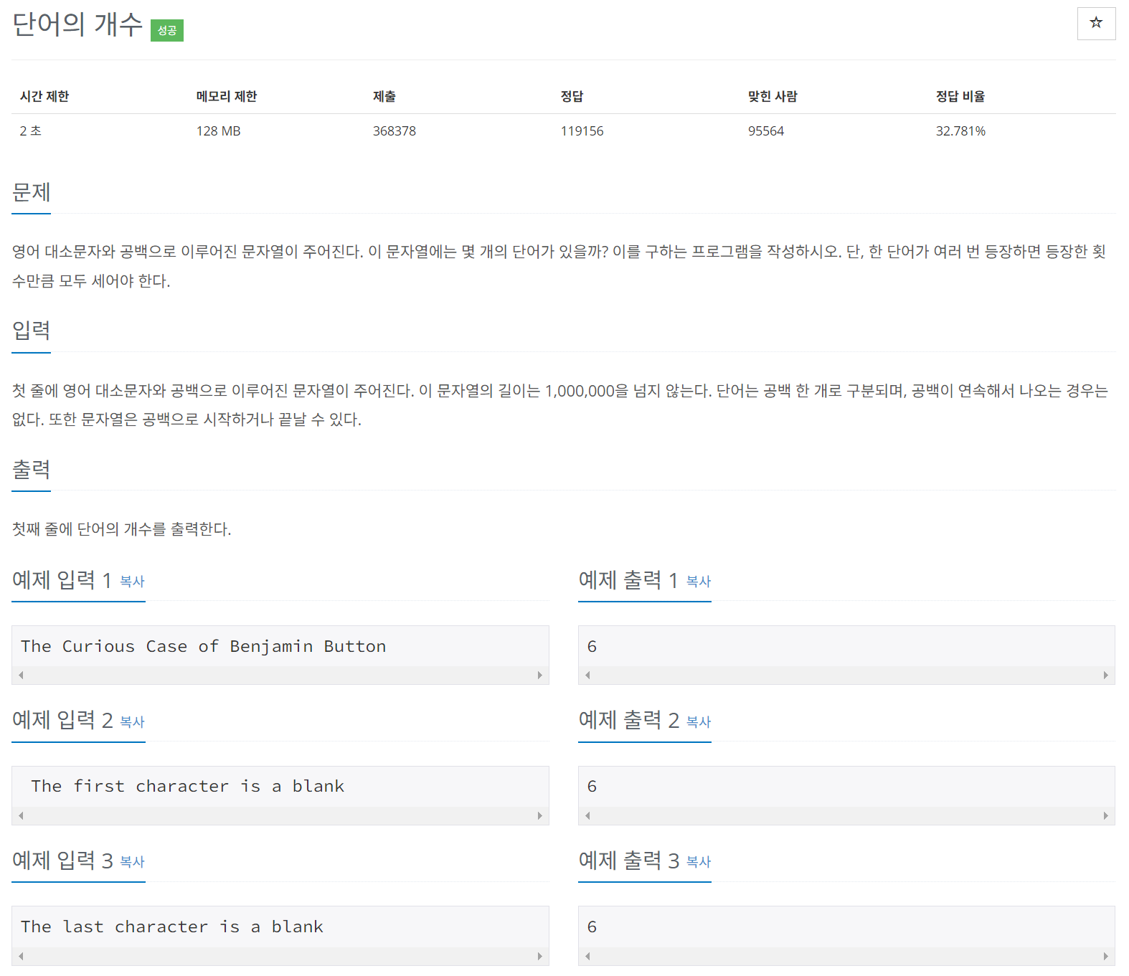Click the 문제 section heading
The width and height of the screenshot is (1129, 976).
coord(32,191)
